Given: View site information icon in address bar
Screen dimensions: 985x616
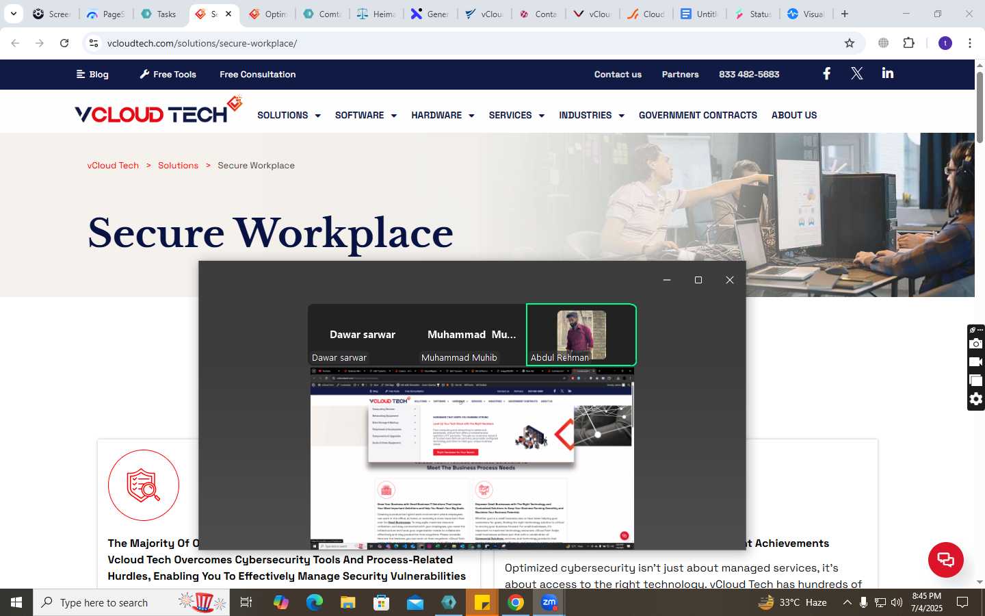Looking at the screenshot, I should 94,43.
